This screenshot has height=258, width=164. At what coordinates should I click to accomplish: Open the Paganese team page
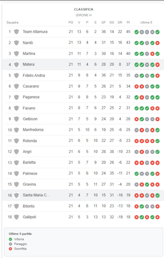click(x=31, y=97)
